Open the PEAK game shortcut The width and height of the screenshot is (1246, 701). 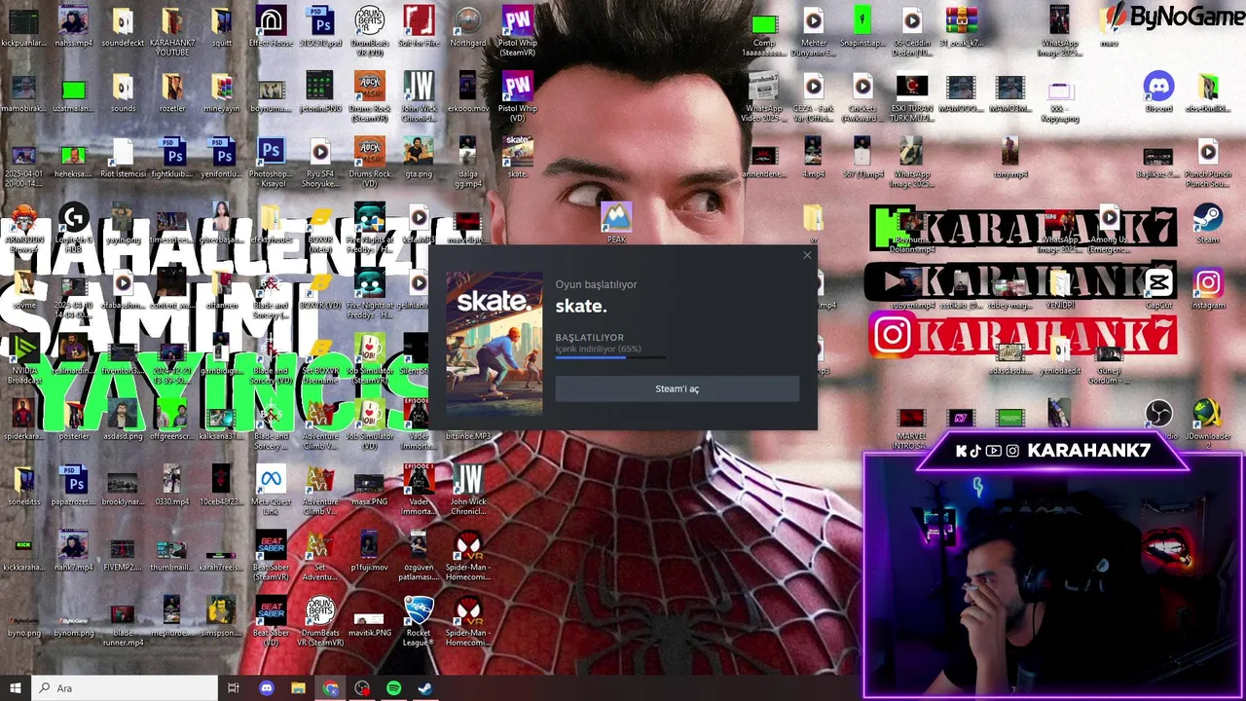(616, 223)
